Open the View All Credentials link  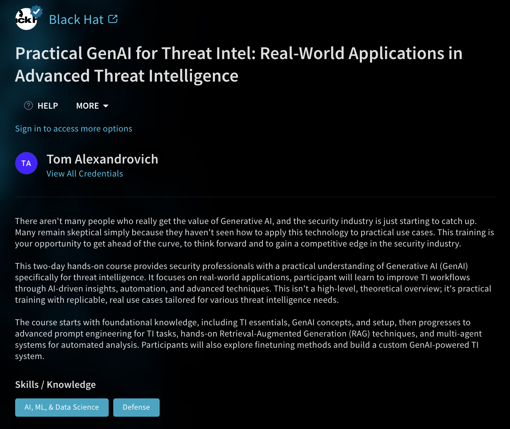click(x=85, y=174)
